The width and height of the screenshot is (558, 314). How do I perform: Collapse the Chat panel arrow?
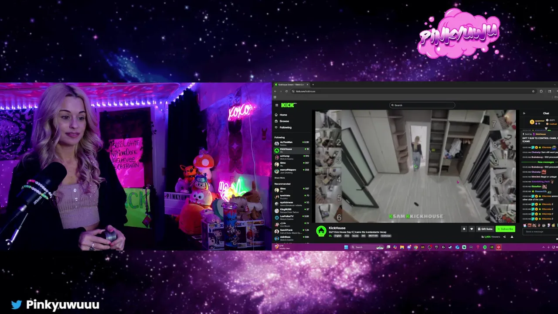(524, 113)
